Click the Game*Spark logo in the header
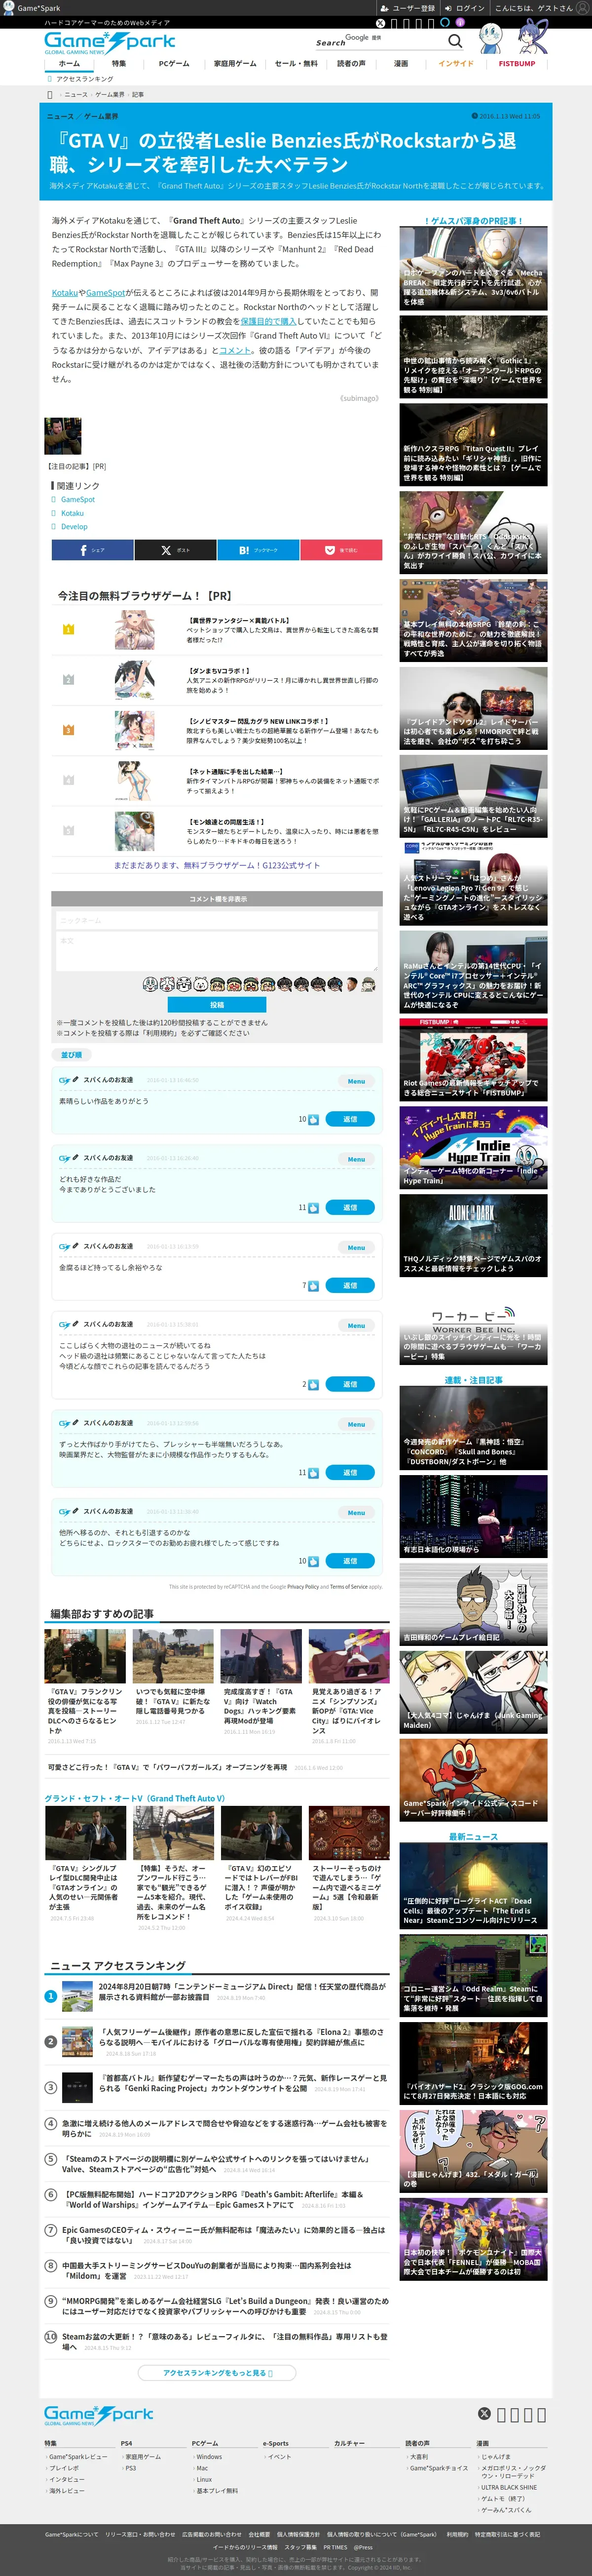This screenshot has height=2576, width=592. coord(109,42)
